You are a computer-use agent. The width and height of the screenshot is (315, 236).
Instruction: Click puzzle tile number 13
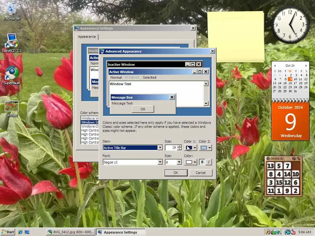tap(271, 166)
